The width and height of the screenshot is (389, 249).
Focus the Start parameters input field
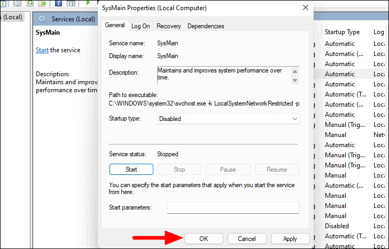pyautogui.click(x=233, y=207)
